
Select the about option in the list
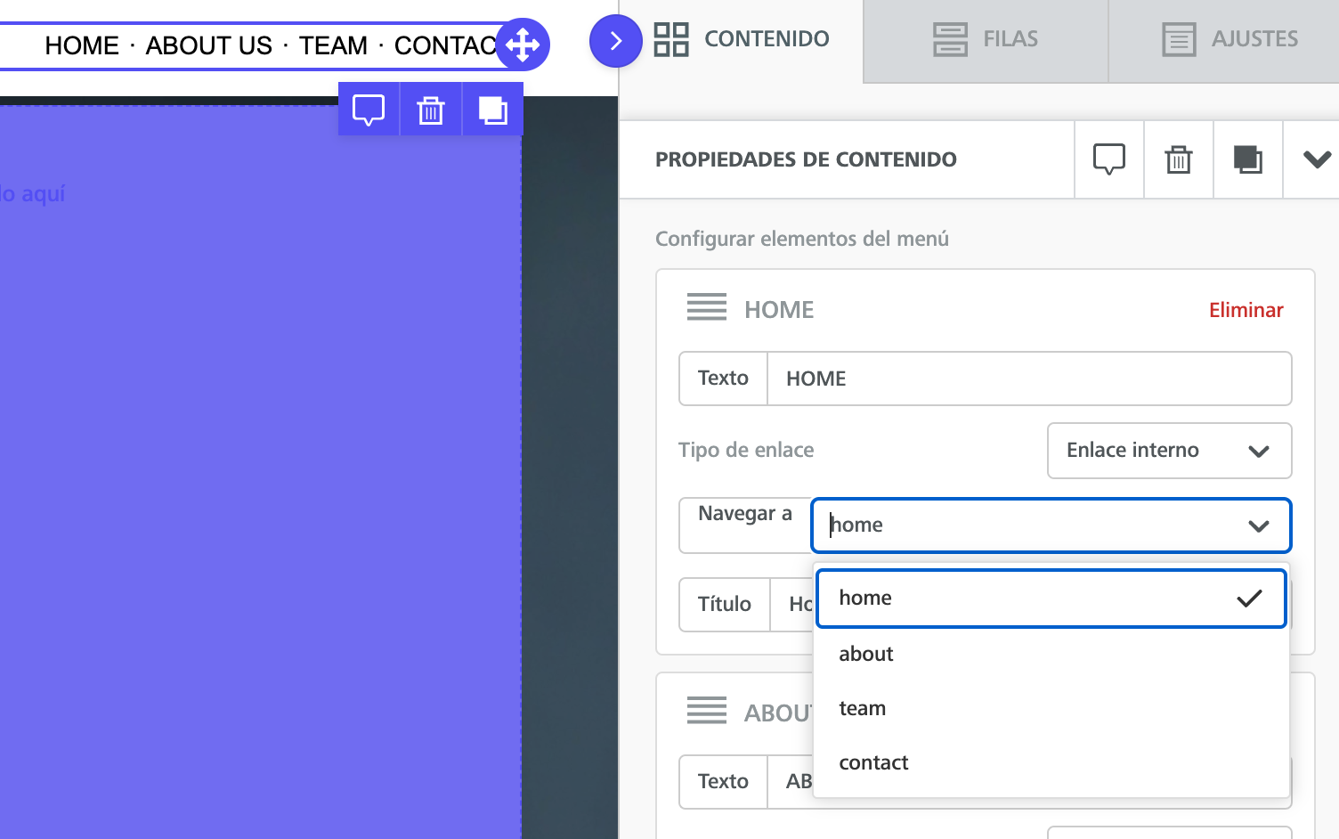pos(1051,654)
